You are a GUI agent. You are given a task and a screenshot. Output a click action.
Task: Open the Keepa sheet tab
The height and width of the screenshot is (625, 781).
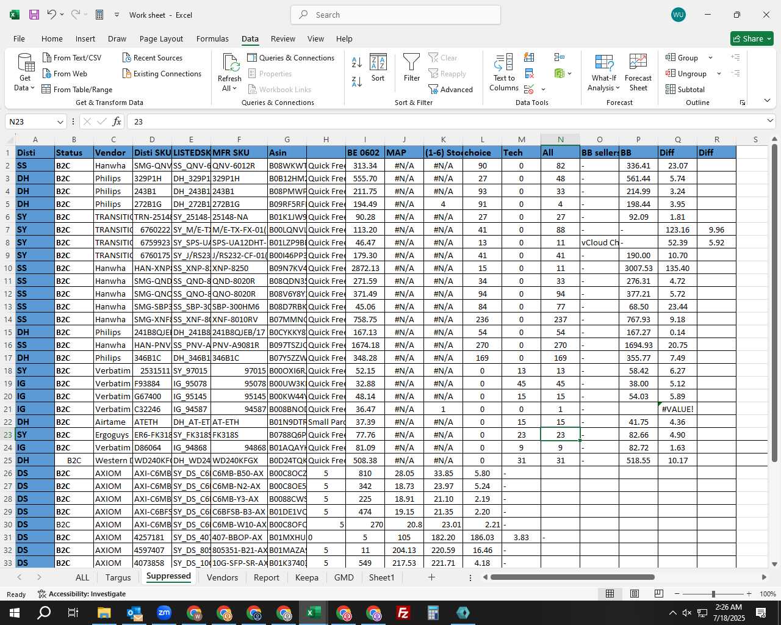pyautogui.click(x=307, y=577)
